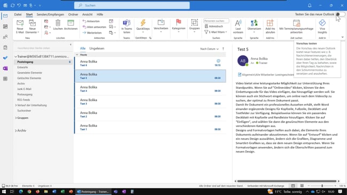Share the message via In Teams teilen

click(x=127, y=27)
